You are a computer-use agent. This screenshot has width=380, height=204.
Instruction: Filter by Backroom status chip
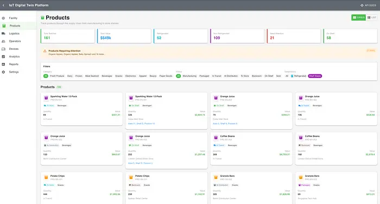click(x=257, y=76)
